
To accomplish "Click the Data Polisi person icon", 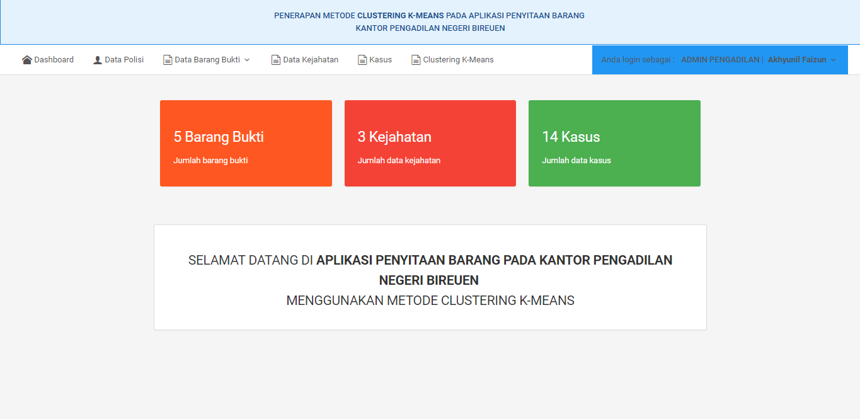I will coord(98,60).
